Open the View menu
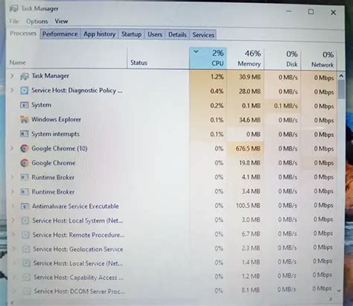This screenshot has width=353, height=306. (61, 22)
